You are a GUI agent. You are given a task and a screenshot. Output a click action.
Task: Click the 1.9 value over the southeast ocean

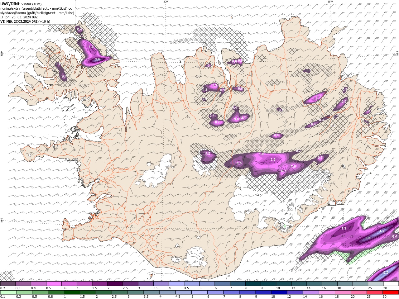tap(344, 228)
